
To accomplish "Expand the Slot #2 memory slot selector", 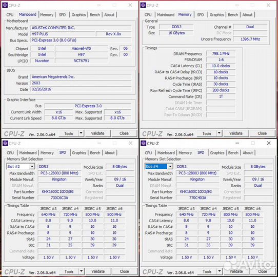I will click(32, 166).
